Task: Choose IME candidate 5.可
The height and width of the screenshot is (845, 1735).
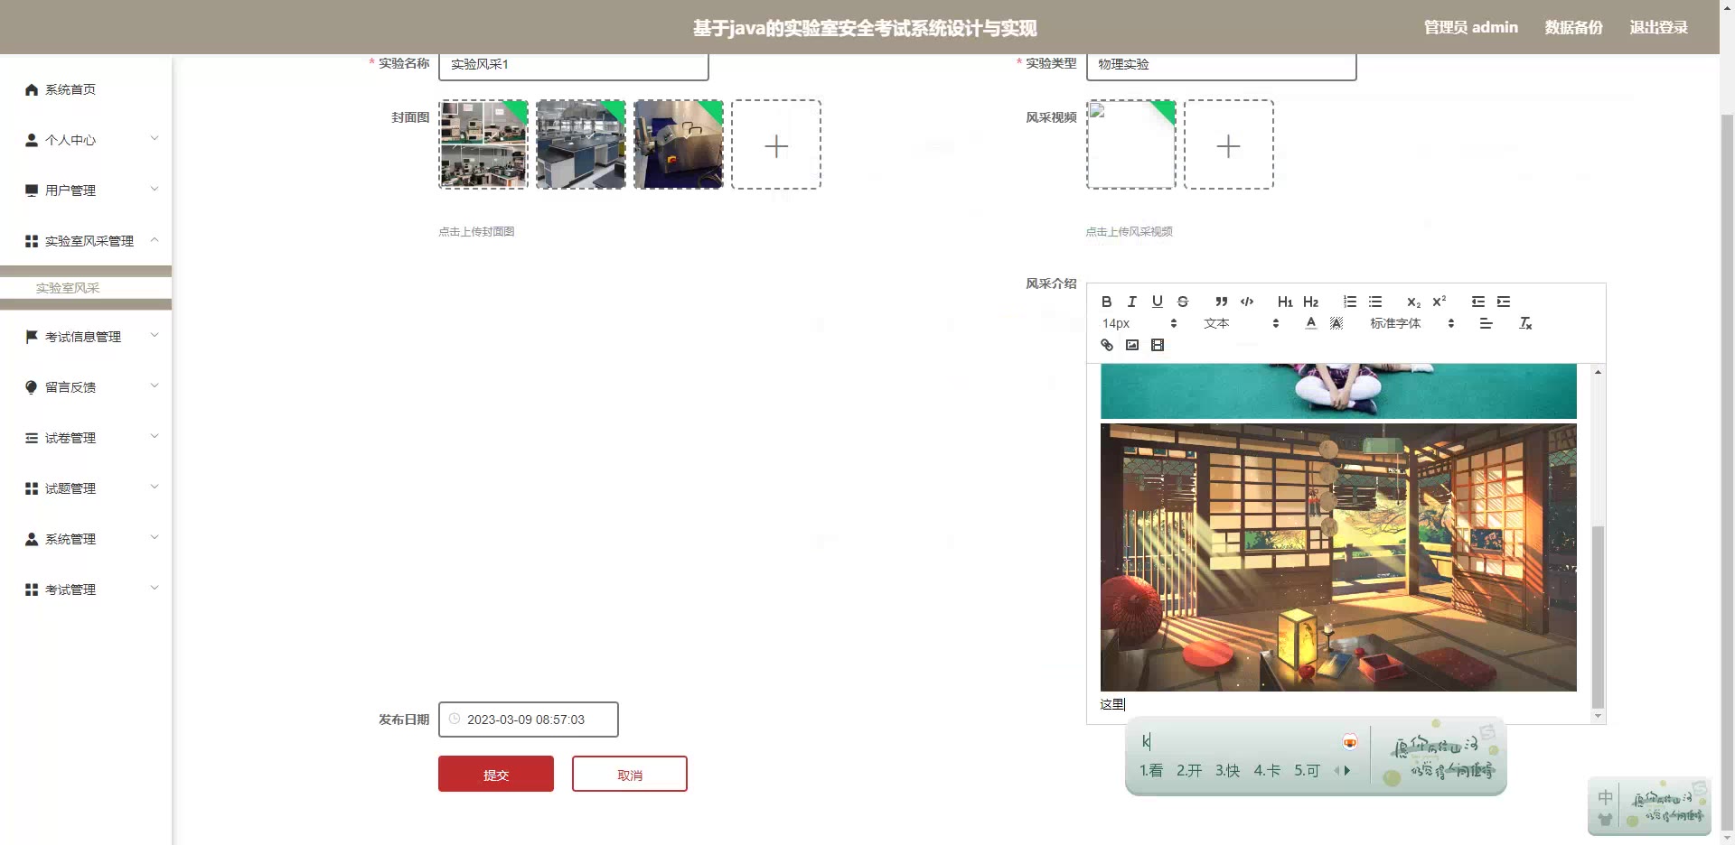Action: click(1307, 770)
